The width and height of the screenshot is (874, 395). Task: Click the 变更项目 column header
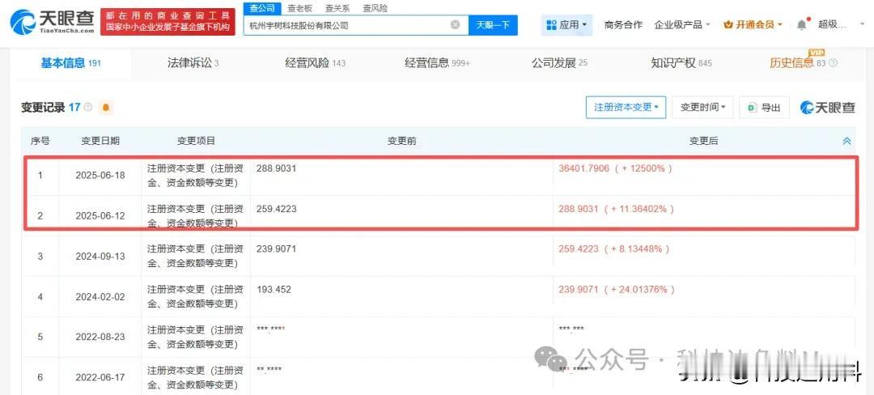click(x=196, y=141)
